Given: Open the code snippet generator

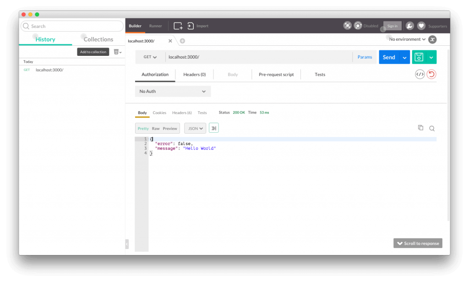Looking at the screenshot, I should click(420, 74).
